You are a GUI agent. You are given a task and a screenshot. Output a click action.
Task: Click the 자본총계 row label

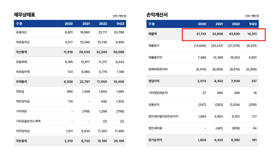(21, 141)
